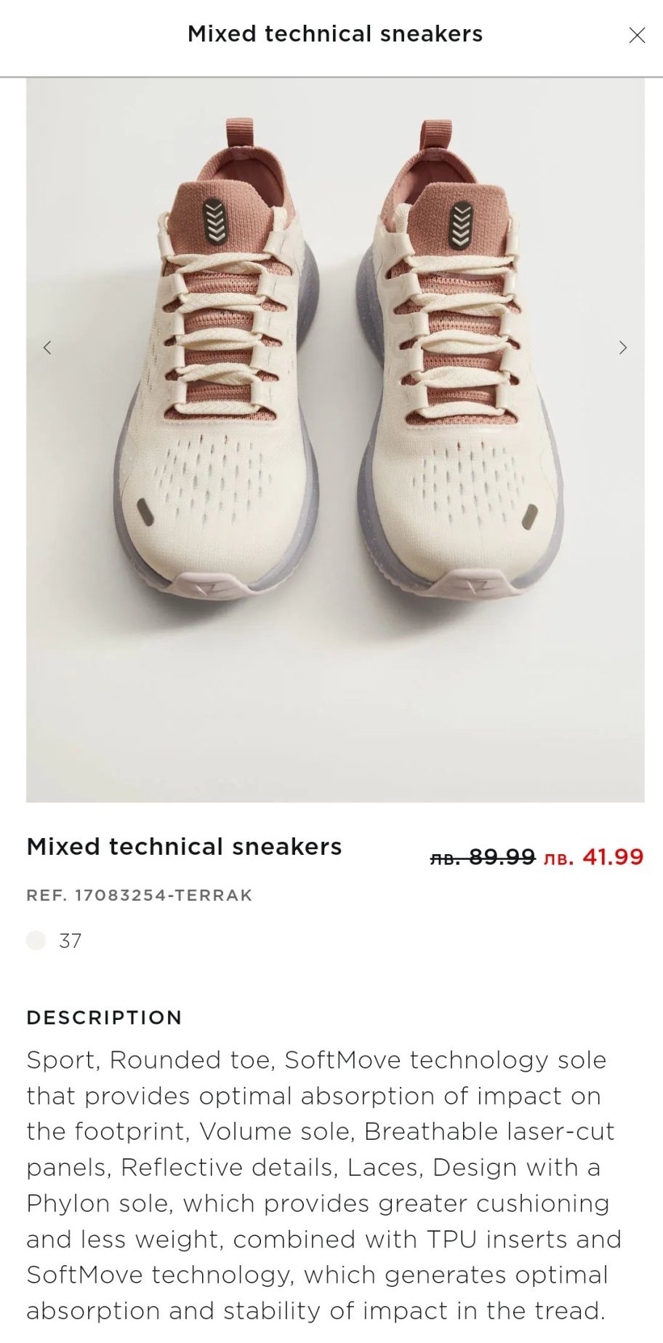Click the words Phylon sole in description
663x1343 pixels.
coord(100,1203)
